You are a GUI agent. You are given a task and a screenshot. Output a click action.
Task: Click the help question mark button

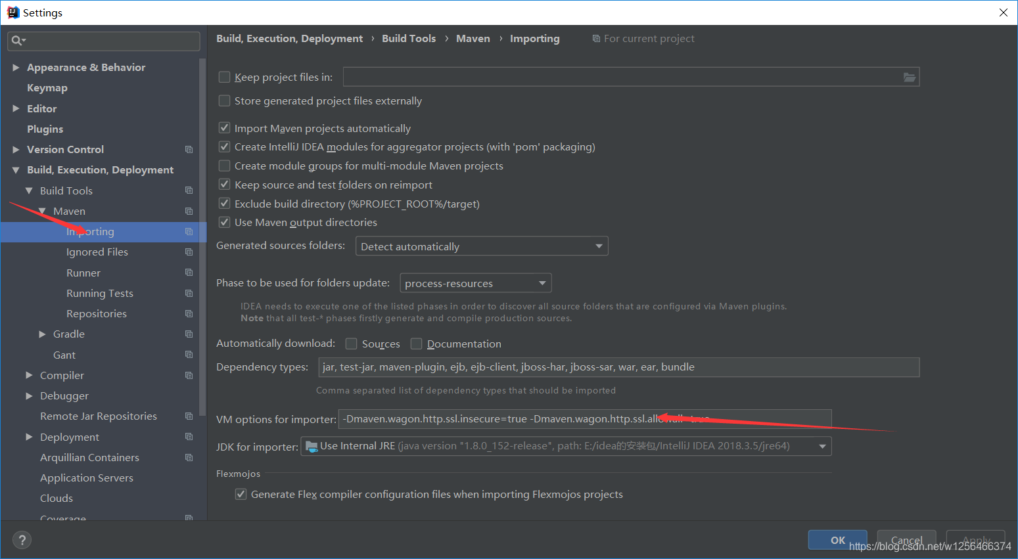[22, 540]
